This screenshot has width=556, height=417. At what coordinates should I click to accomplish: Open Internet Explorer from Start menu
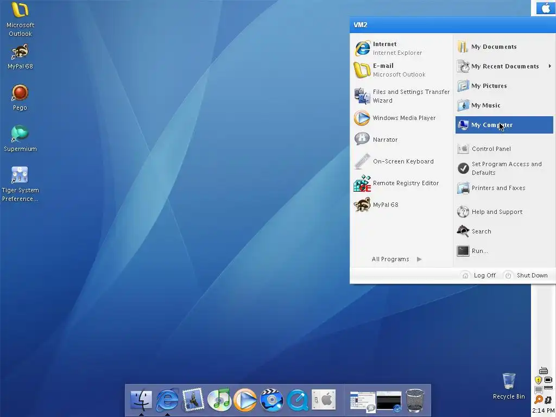click(401, 48)
